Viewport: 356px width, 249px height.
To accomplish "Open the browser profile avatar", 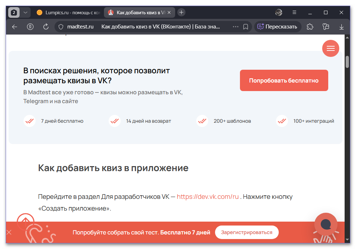I will [x=279, y=12].
